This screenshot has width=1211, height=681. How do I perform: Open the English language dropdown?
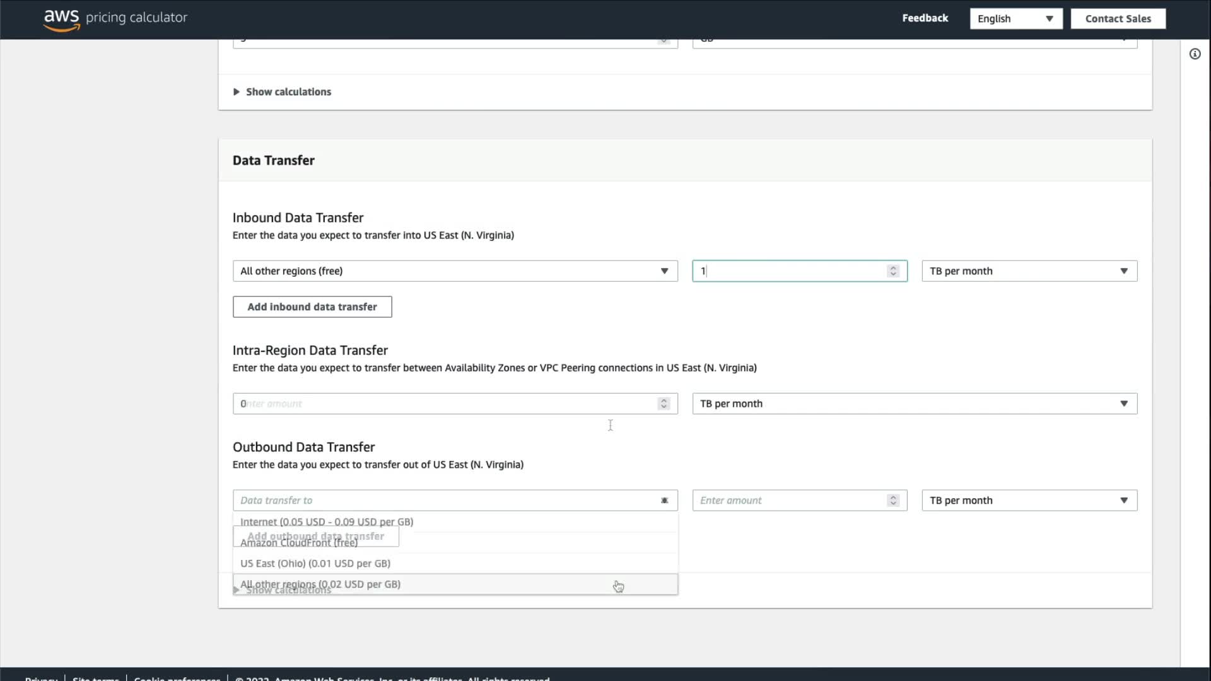[1015, 19]
